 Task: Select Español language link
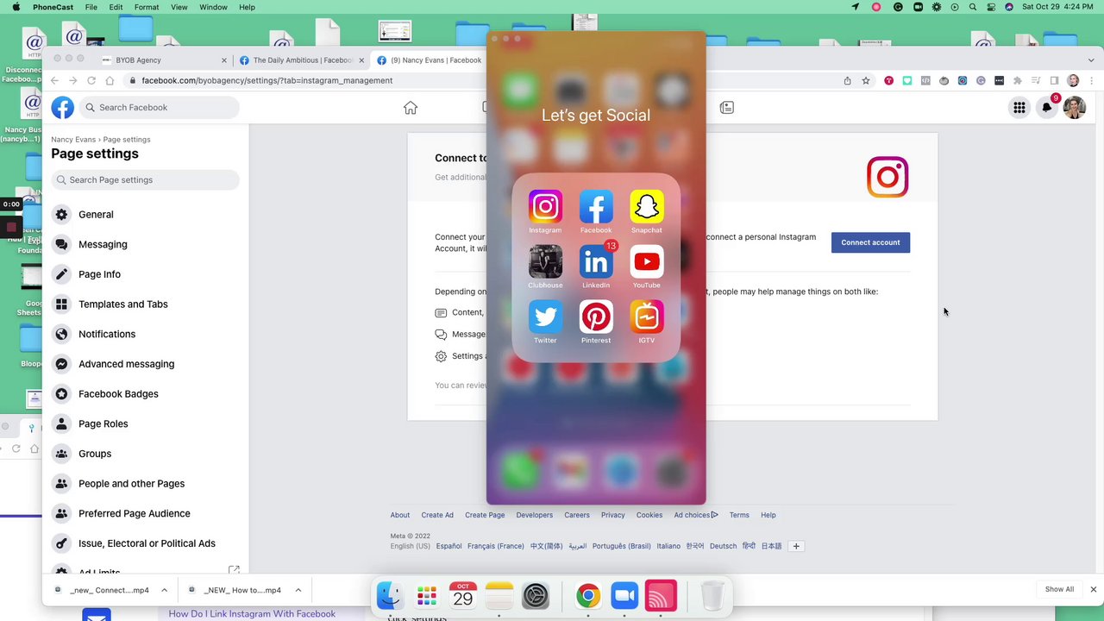(448, 546)
